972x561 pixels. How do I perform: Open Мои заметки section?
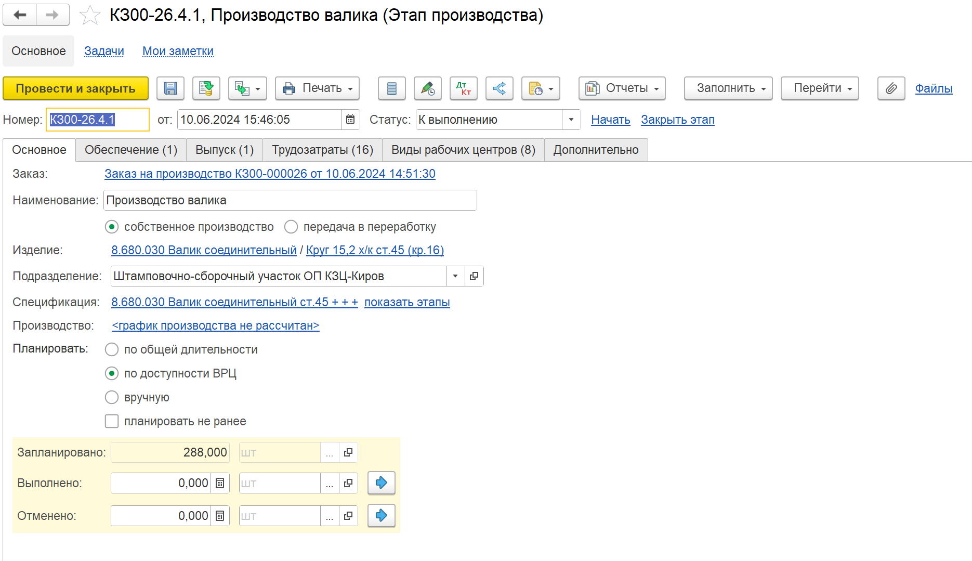[x=178, y=51]
